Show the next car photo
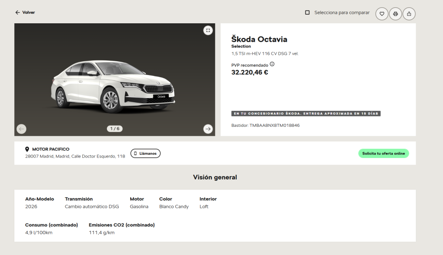 point(208,129)
